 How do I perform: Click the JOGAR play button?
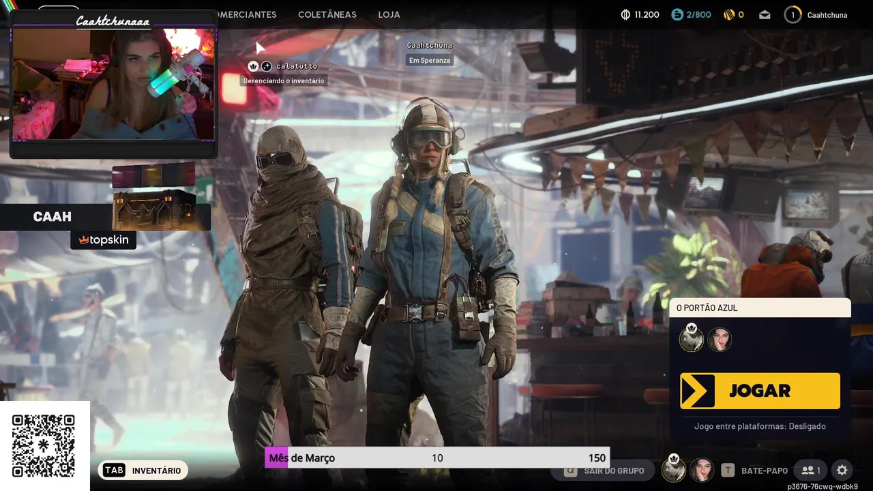(x=760, y=391)
